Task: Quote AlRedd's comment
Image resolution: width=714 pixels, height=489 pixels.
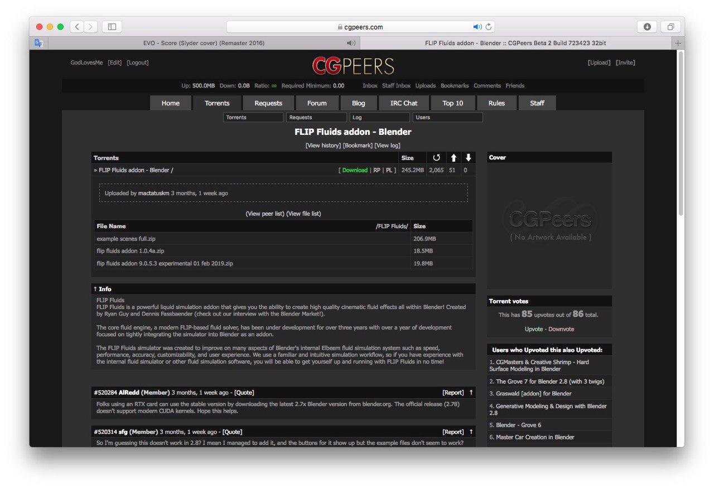Action: pos(244,393)
